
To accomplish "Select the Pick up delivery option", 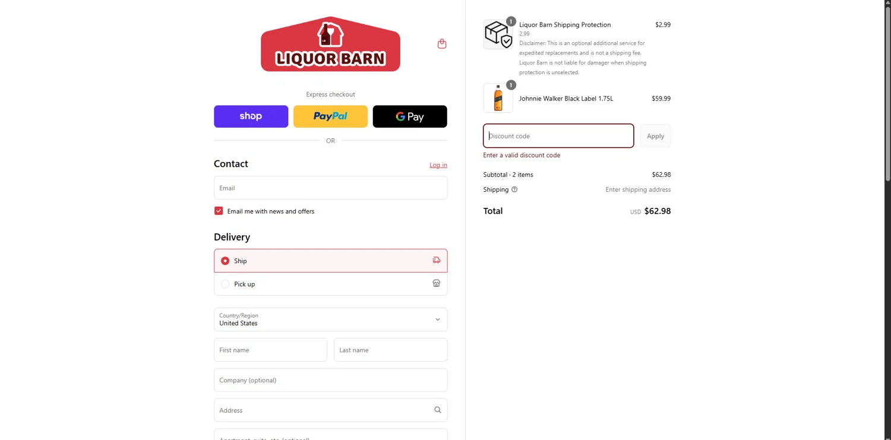I will coord(330,284).
